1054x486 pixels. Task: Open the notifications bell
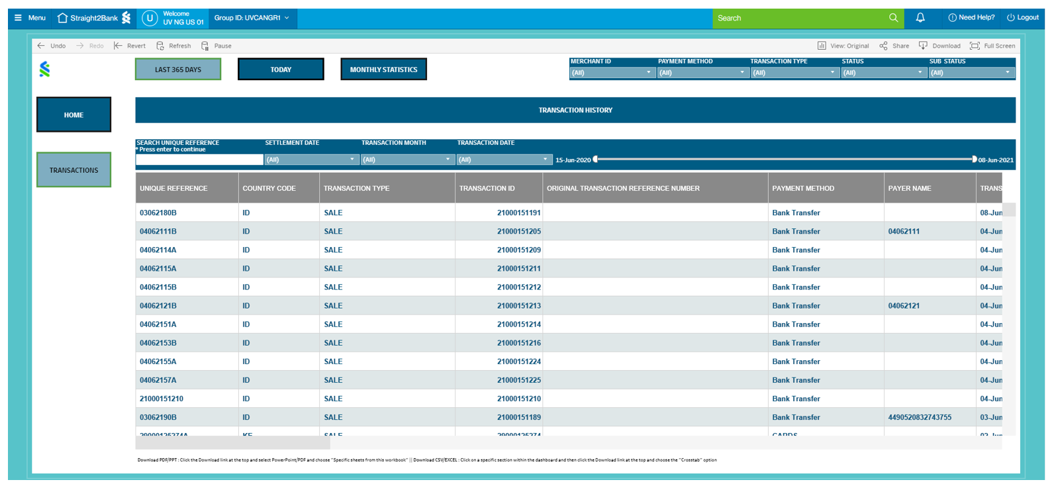(920, 18)
